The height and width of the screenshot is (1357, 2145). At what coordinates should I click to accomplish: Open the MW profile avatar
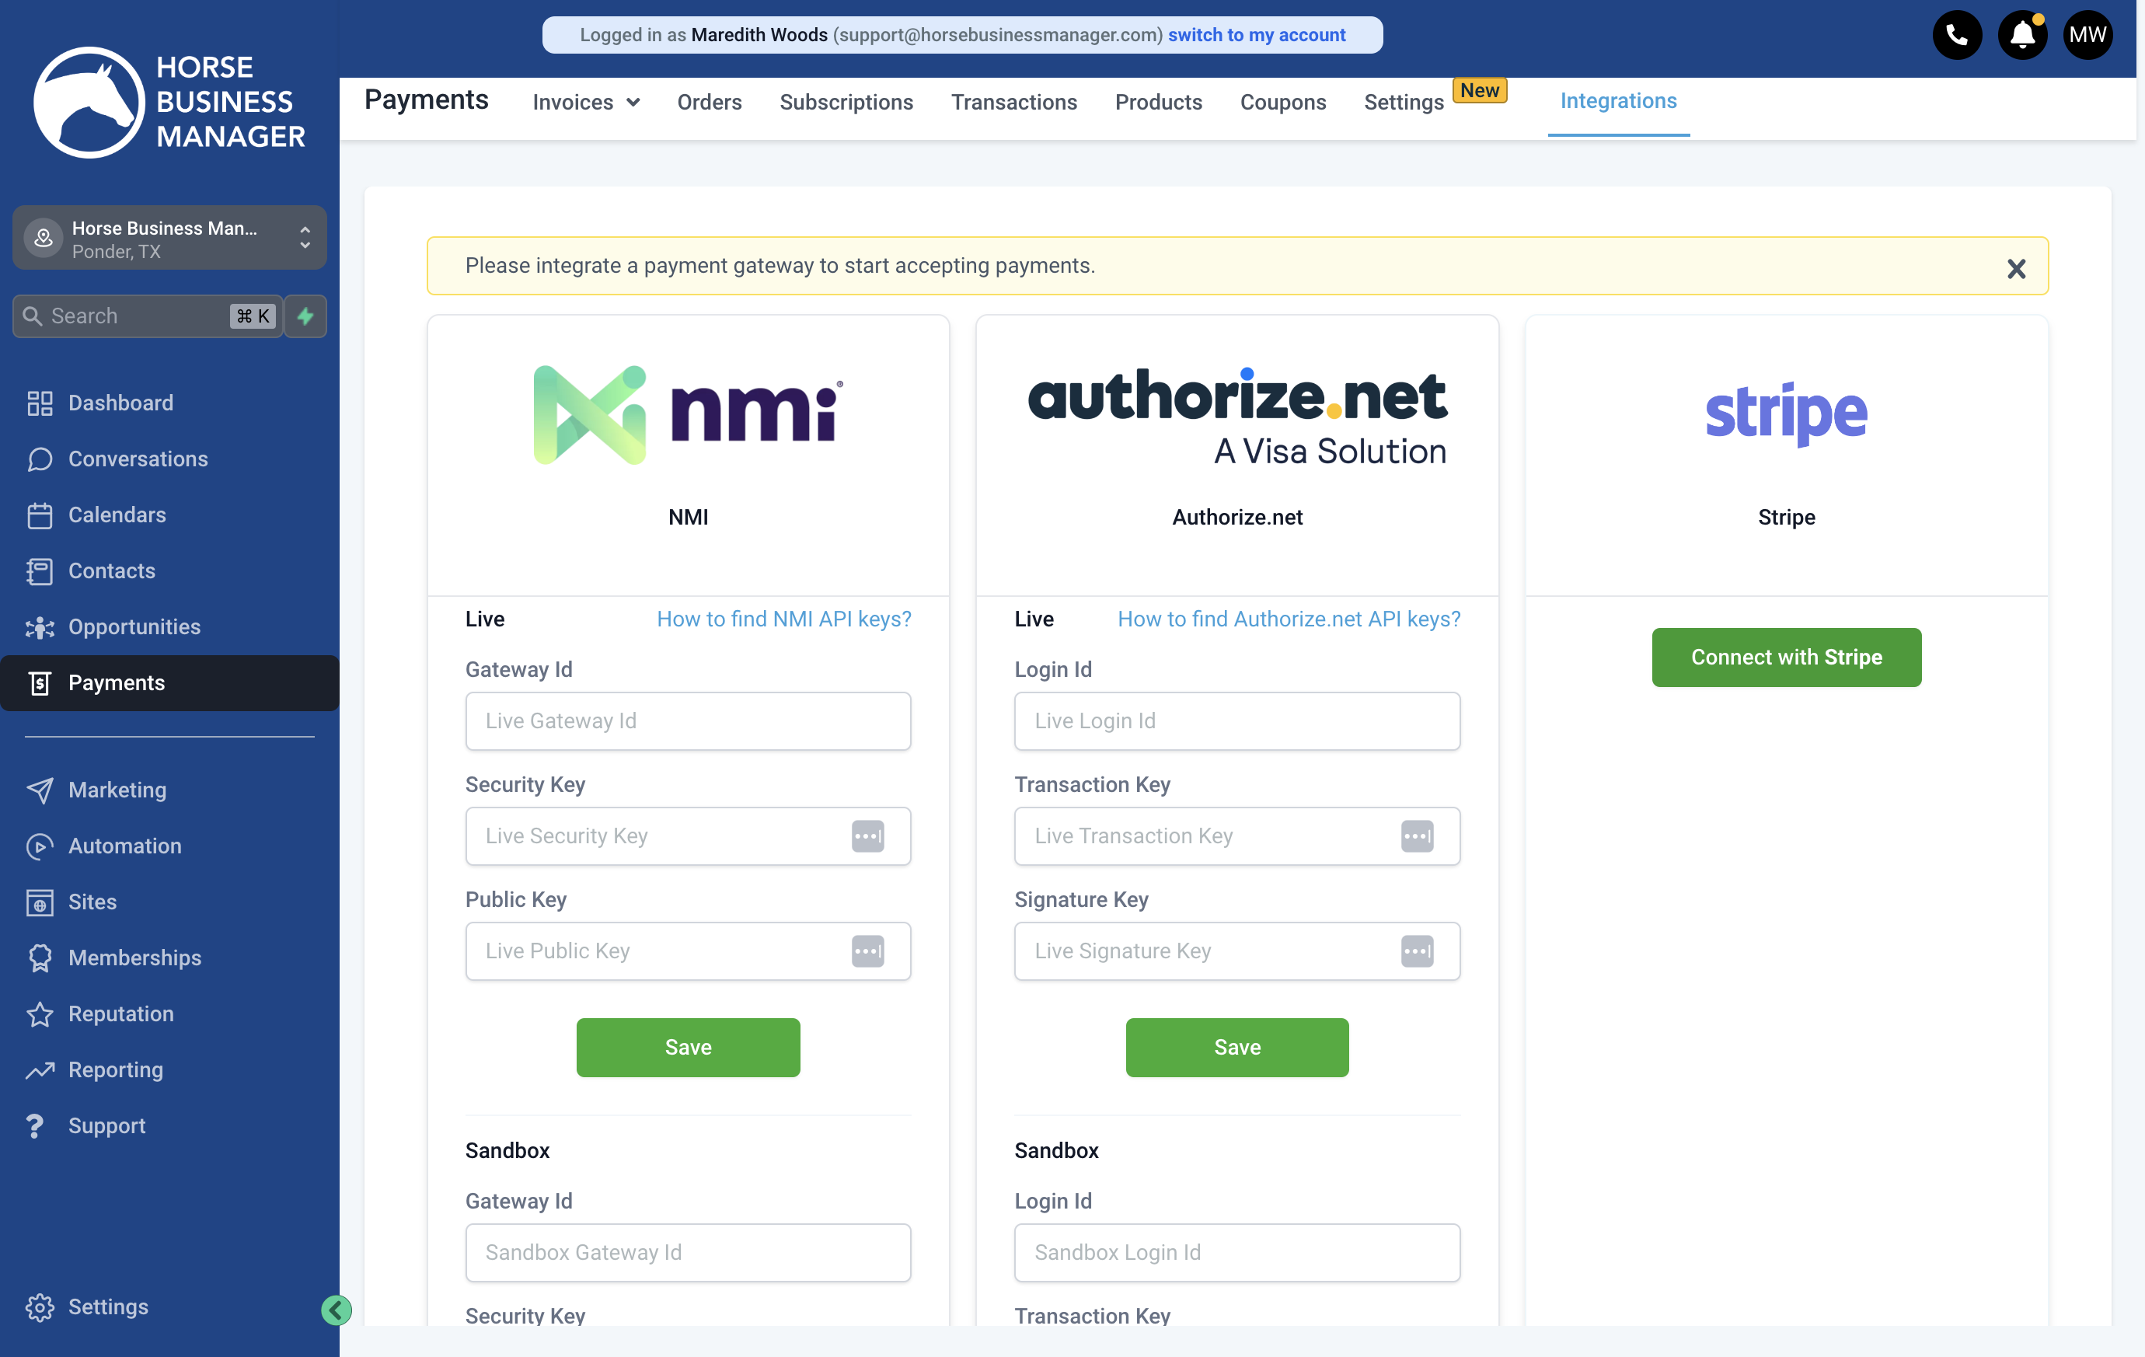pyautogui.click(x=2087, y=35)
